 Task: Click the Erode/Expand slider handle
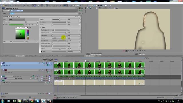(58, 41)
